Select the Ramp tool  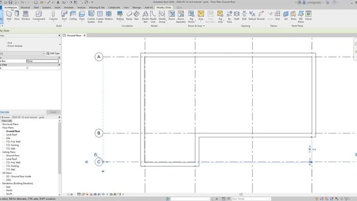click(129, 16)
